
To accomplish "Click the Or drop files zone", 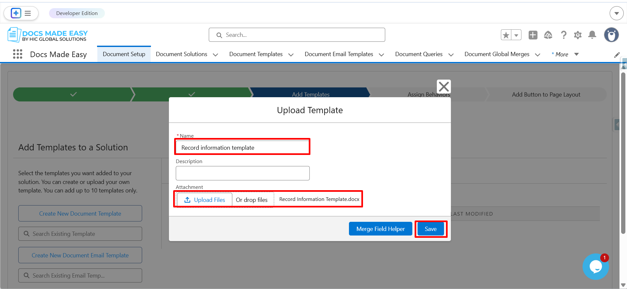I will click(x=252, y=200).
